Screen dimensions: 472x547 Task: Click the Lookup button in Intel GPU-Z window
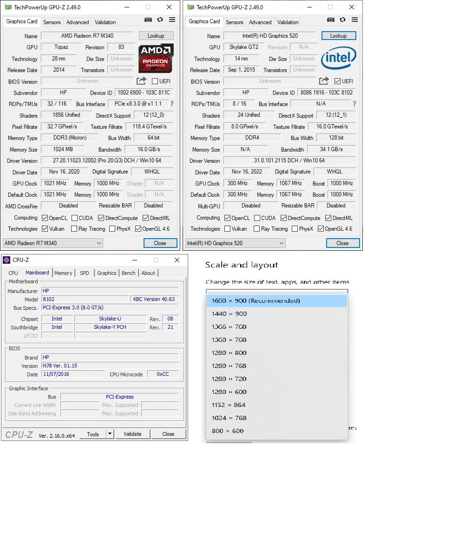click(338, 36)
